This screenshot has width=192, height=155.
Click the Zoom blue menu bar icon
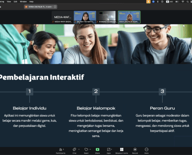[x=153, y=2]
